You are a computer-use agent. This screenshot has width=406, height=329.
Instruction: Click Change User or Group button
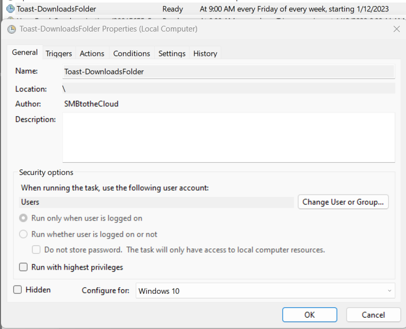pos(343,202)
